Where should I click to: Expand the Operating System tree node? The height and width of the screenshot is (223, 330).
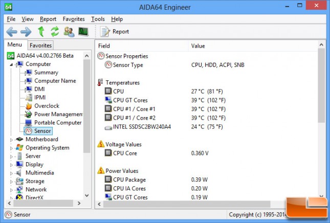[x=11, y=148]
